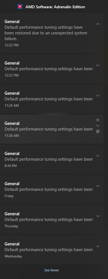This screenshot has height=279, width=108.
Task: Open the Wednesday General notification
Action: [x=52, y=250]
